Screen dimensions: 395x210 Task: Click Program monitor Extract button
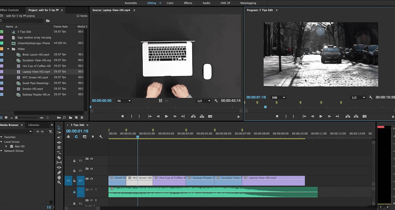tap(356, 116)
